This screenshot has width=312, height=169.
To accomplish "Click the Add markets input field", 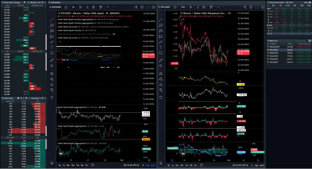I will (x=301, y=41).
